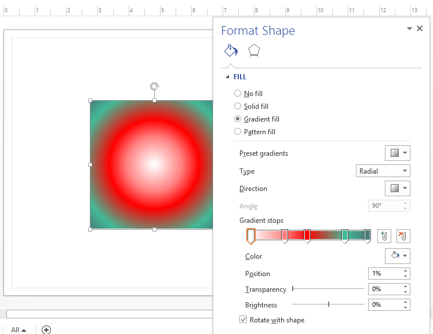The width and height of the screenshot is (433, 334).
Task: Select the No fill radio option
Action: click(x=238, y=94)
